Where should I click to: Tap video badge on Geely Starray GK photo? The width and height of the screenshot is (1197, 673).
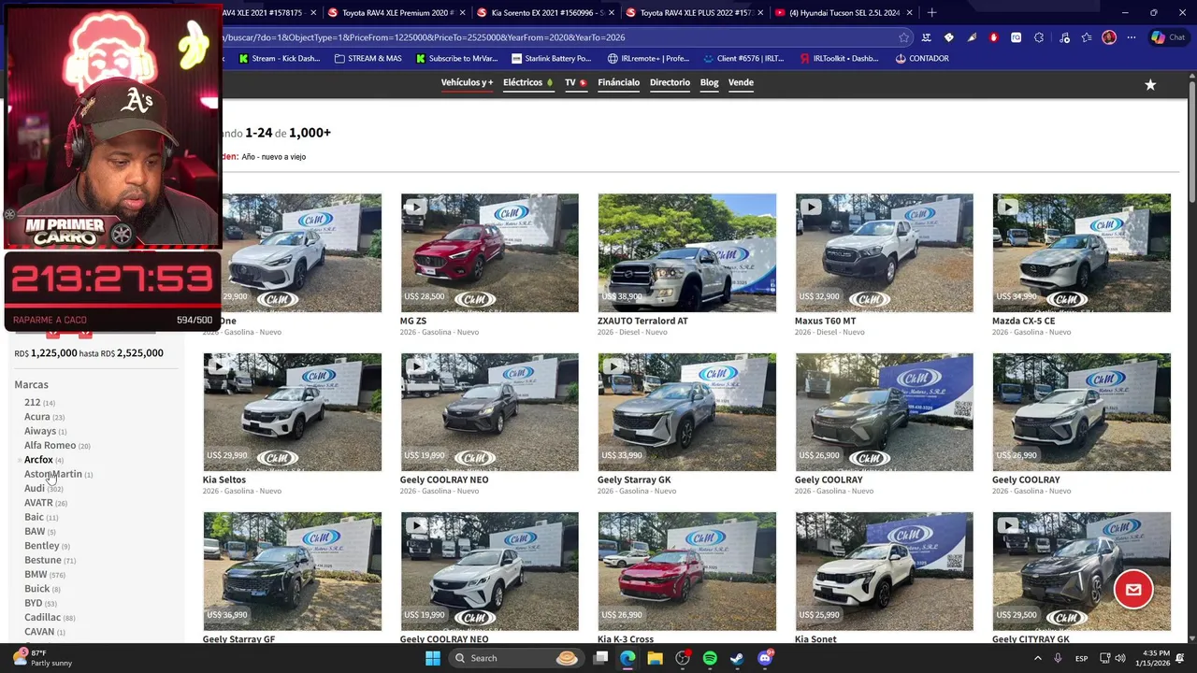[613, 366]
